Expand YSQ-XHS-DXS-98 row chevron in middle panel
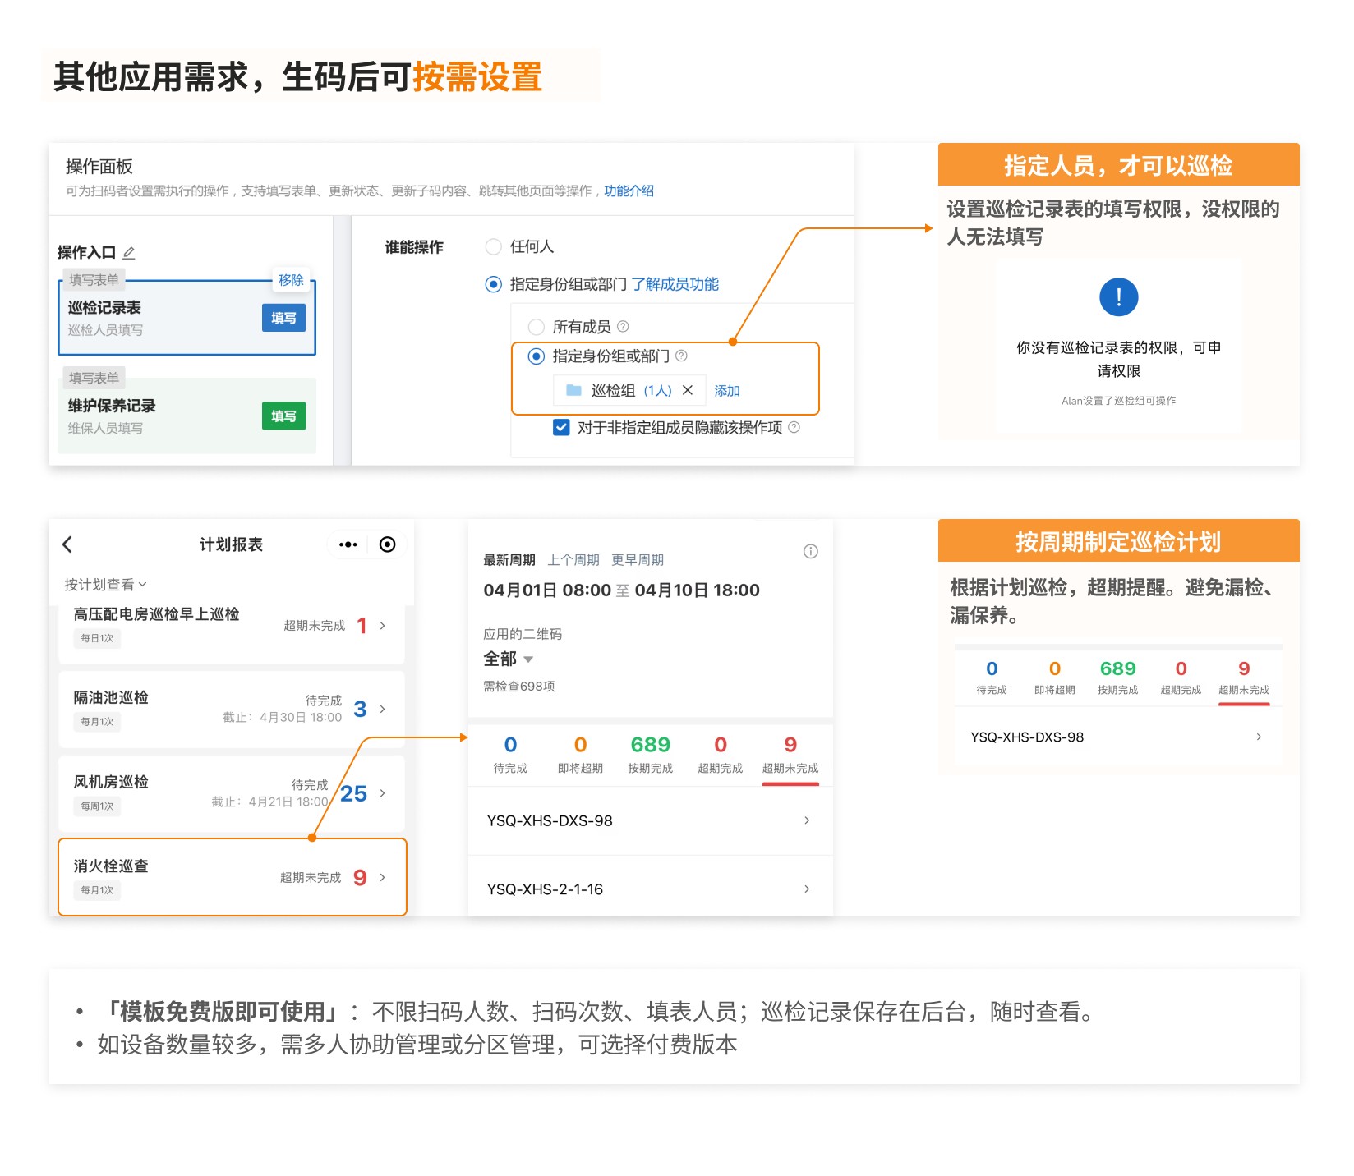The width and height of the screenshot is (1354, 1176). click(807, 820)
